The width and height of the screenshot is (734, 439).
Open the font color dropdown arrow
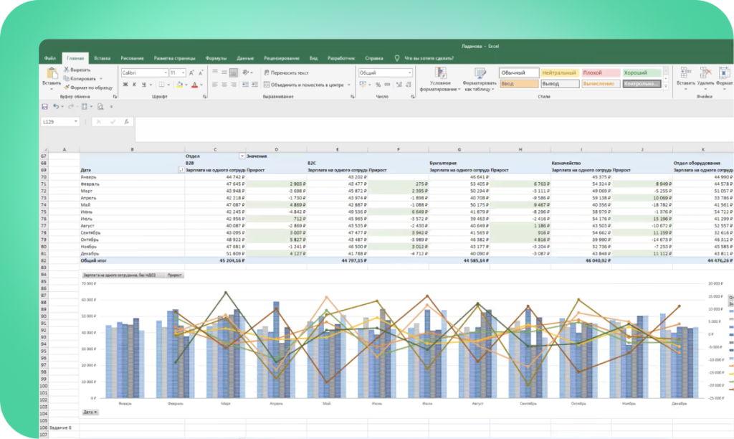coord(201,85)
